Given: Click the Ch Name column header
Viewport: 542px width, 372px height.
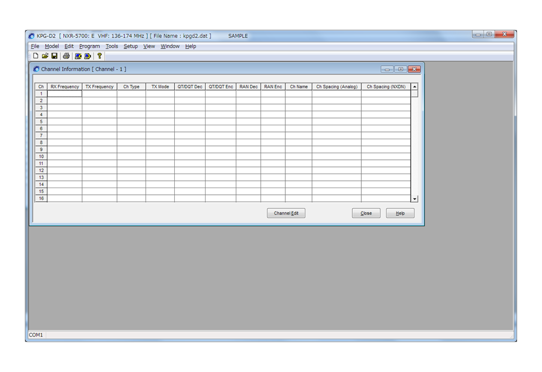Looking at the screenshot, I should pyautogui.click(x=299, y=87).
